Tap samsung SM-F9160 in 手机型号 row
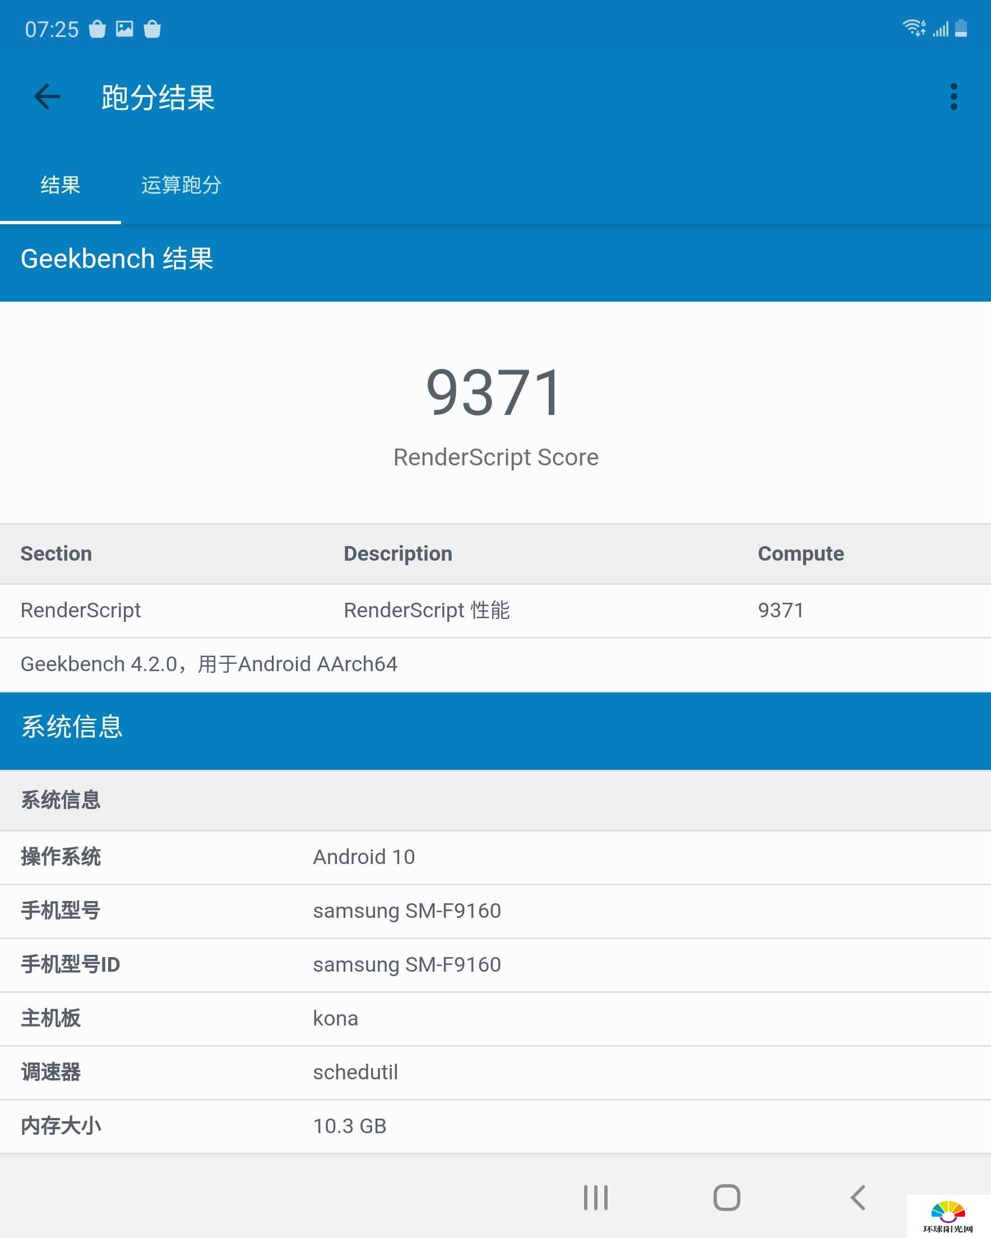The height and width of the screenshot is (1238, 991). (x=407, y=911)
